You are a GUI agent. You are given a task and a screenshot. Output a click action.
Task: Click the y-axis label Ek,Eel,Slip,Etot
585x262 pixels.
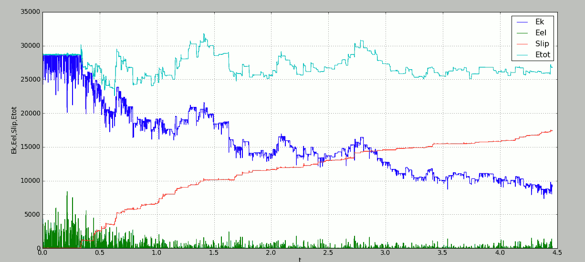tap(14, 130)
